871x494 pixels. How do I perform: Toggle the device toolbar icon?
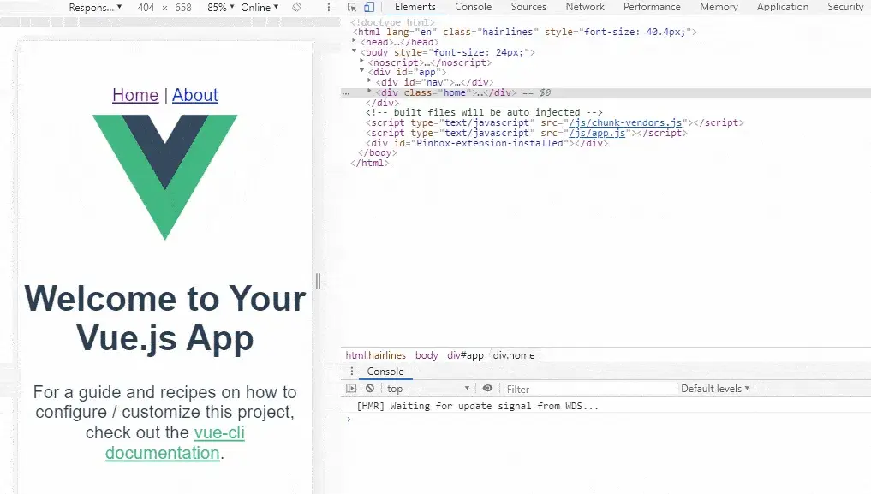point(369,7)
